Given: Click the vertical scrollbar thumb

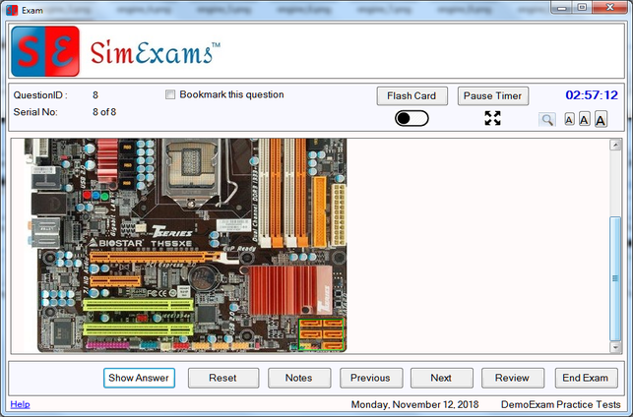Looking at the screenshot, I should (x=615, y=278).
